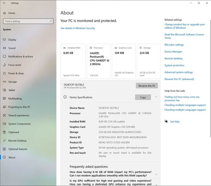This screenshot has width=211, height=186.
Task: Collapse the Device Specifications section
Action: pyautogui.click(x=156, y=97)
